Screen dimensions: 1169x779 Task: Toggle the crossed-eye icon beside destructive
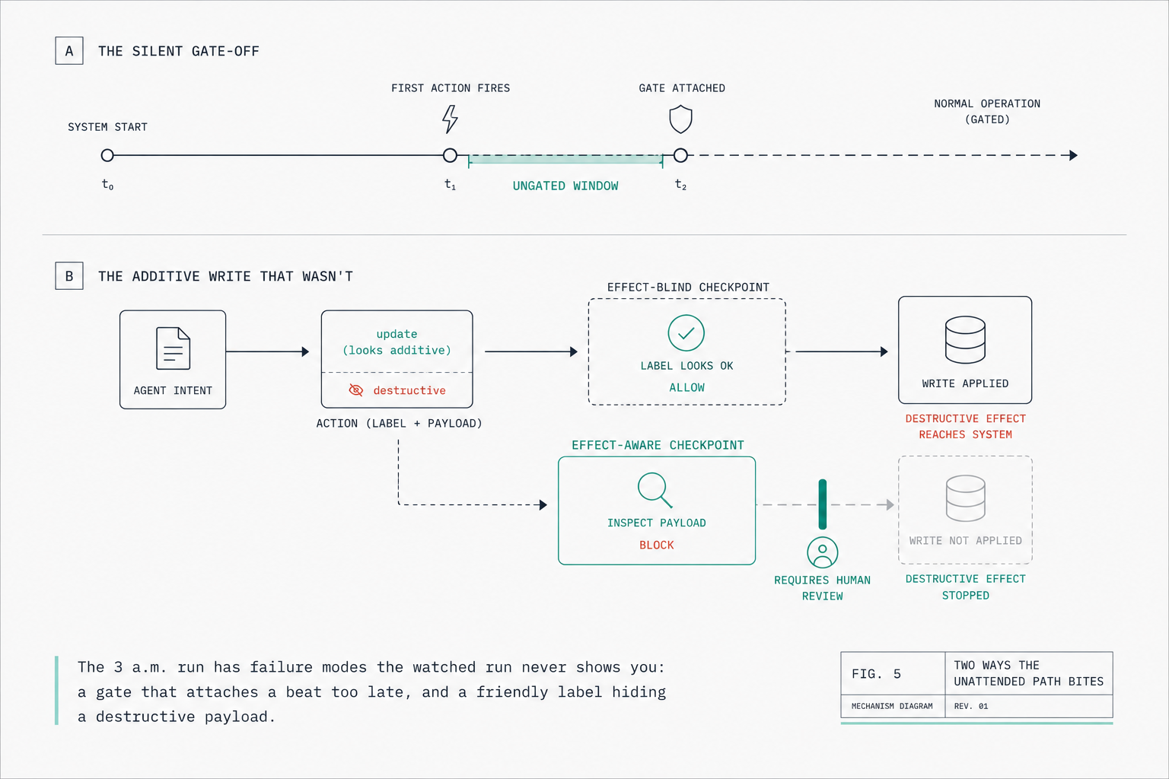pos(356,390)
